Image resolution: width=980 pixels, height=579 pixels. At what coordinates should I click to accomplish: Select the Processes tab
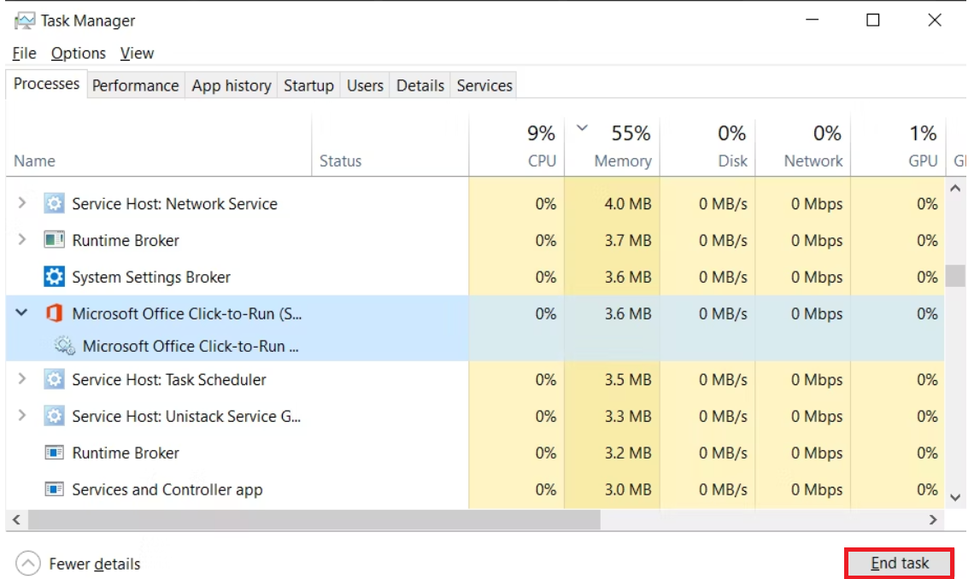coord(46,84)
